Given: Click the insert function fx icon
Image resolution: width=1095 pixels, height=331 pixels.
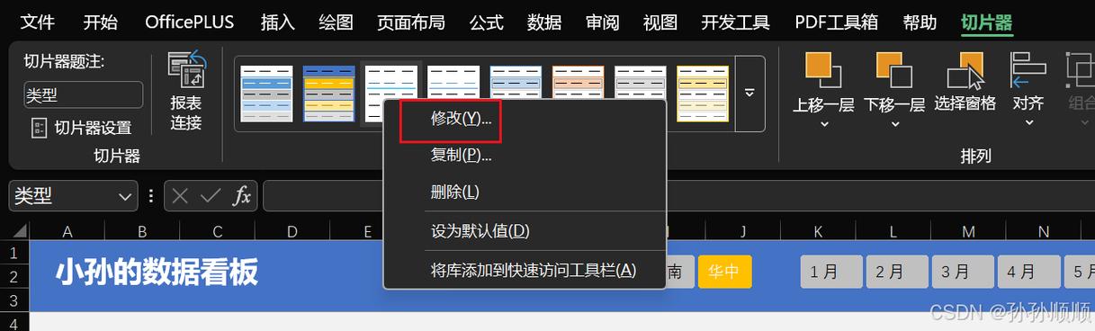Looking at the screenshot, I should click(241, 196).
